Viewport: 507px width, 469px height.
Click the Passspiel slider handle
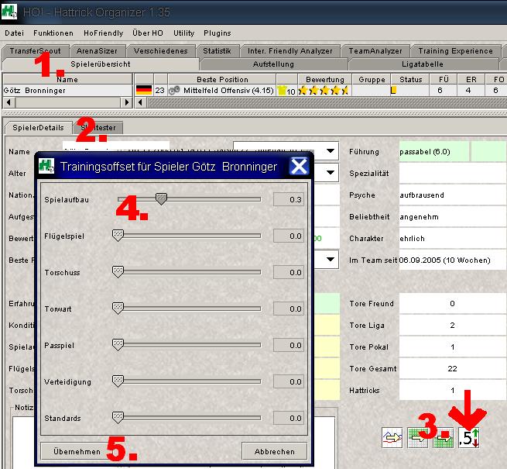pos(118,344)
